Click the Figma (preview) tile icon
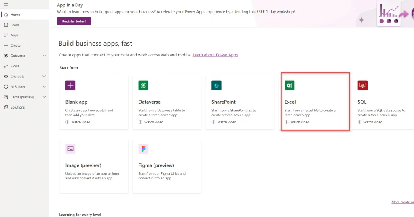This screenshot has width=414, height=217. click(x=144, y=149)
